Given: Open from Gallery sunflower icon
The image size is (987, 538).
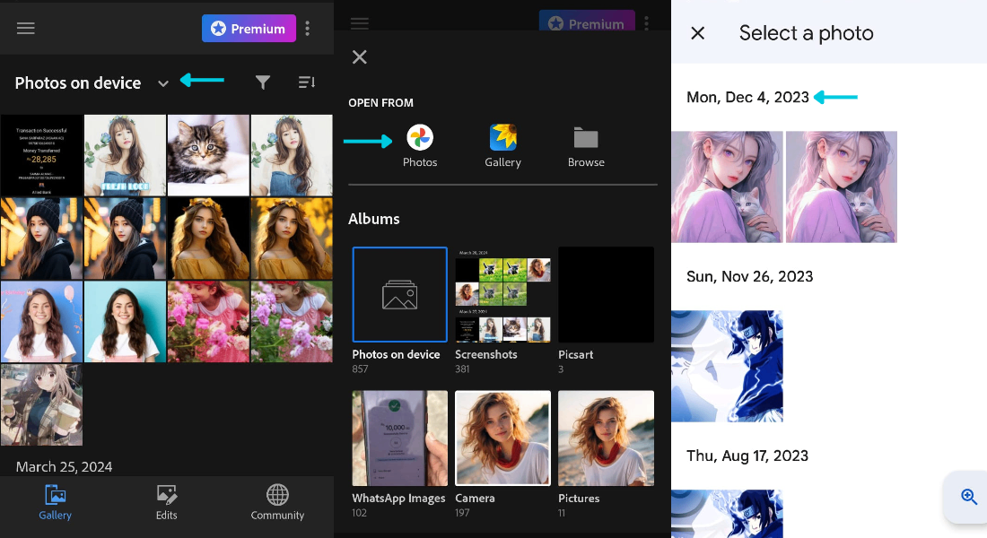Looking at the screenshot, I should point(503,137).
